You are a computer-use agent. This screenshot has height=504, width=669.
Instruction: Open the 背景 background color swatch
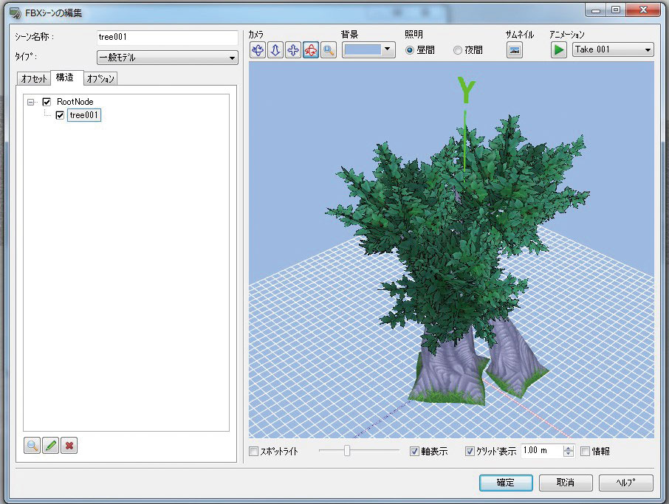tap(370, 49)
